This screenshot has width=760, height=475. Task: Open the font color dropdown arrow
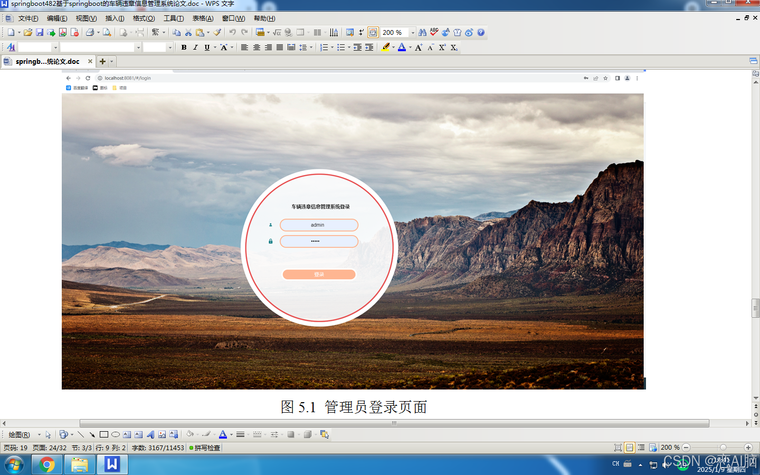410,47
